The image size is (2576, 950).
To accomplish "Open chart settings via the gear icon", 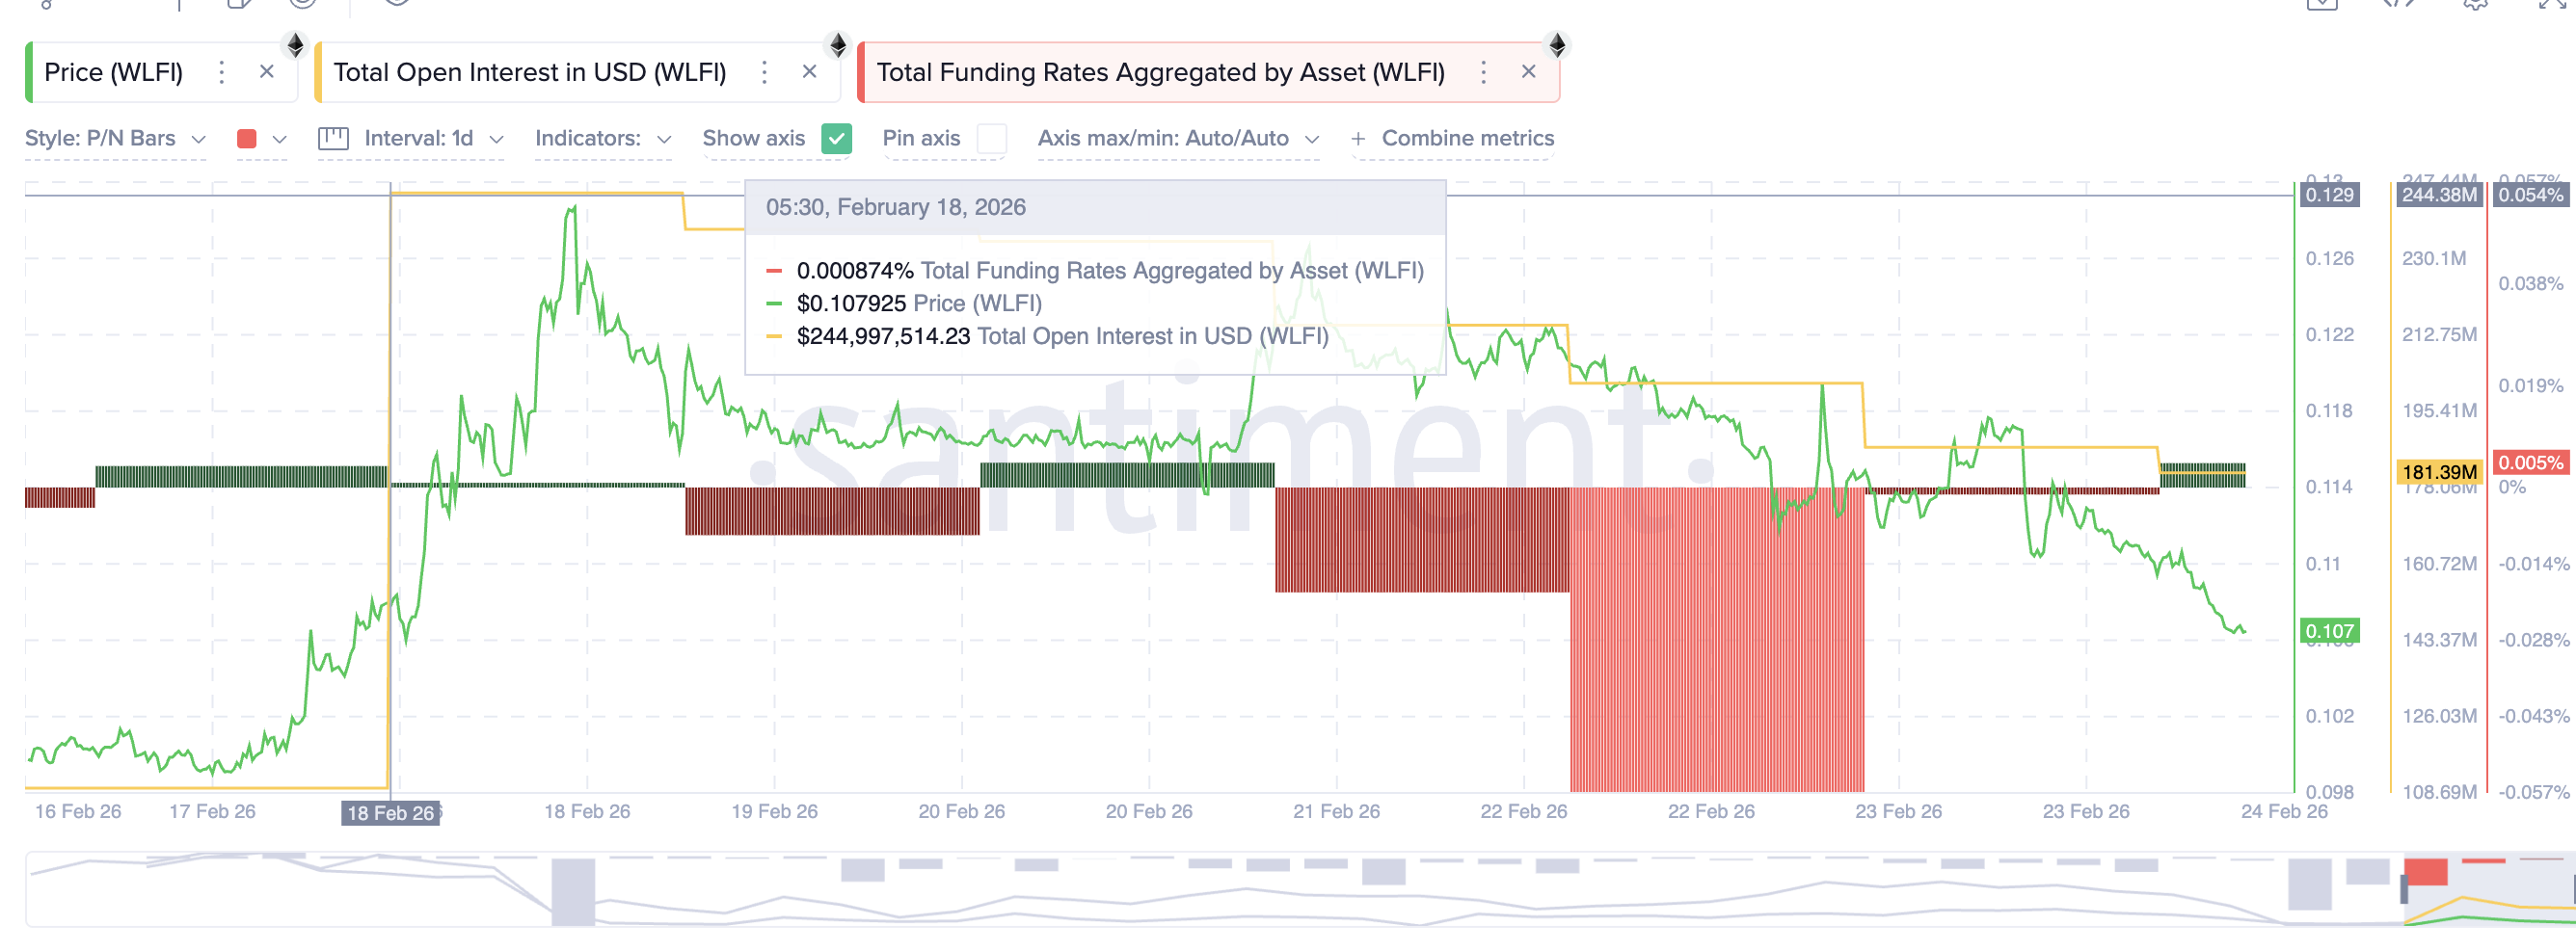I will [2477, 6].
